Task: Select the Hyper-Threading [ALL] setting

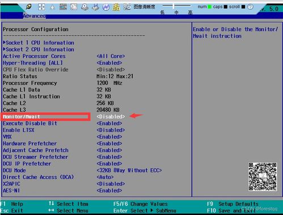Action: point(33,63)
